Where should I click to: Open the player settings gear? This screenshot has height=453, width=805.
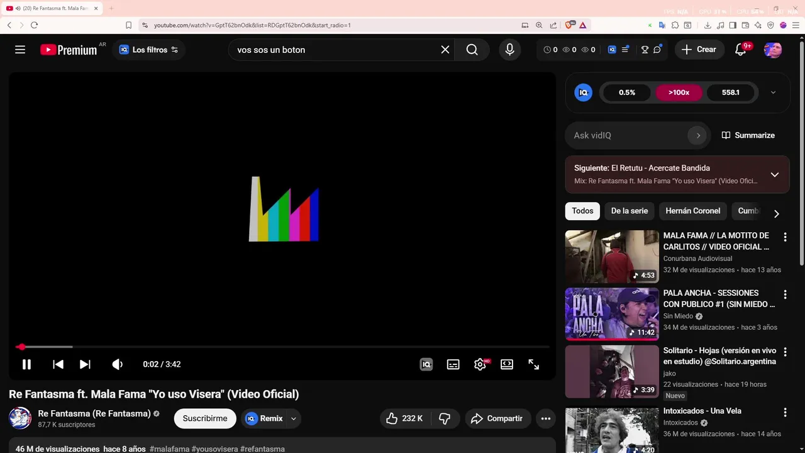480,364
